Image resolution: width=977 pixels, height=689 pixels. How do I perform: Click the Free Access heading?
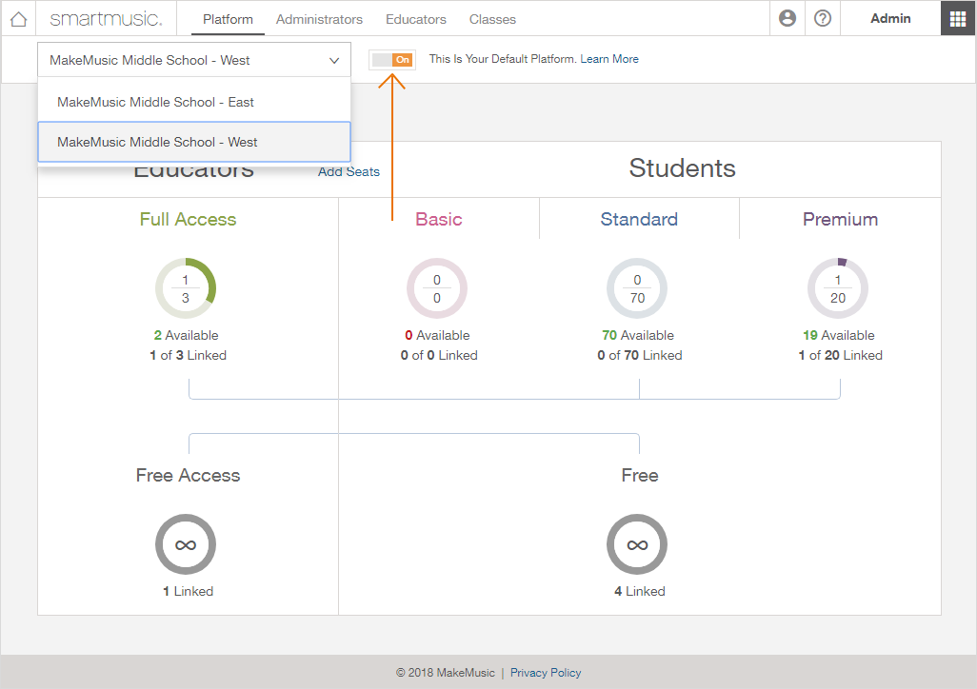pyautogui.click(x=189, y=475)
